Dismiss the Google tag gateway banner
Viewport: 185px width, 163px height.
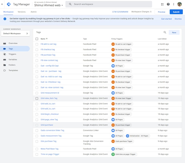click(x=178, y=19)
